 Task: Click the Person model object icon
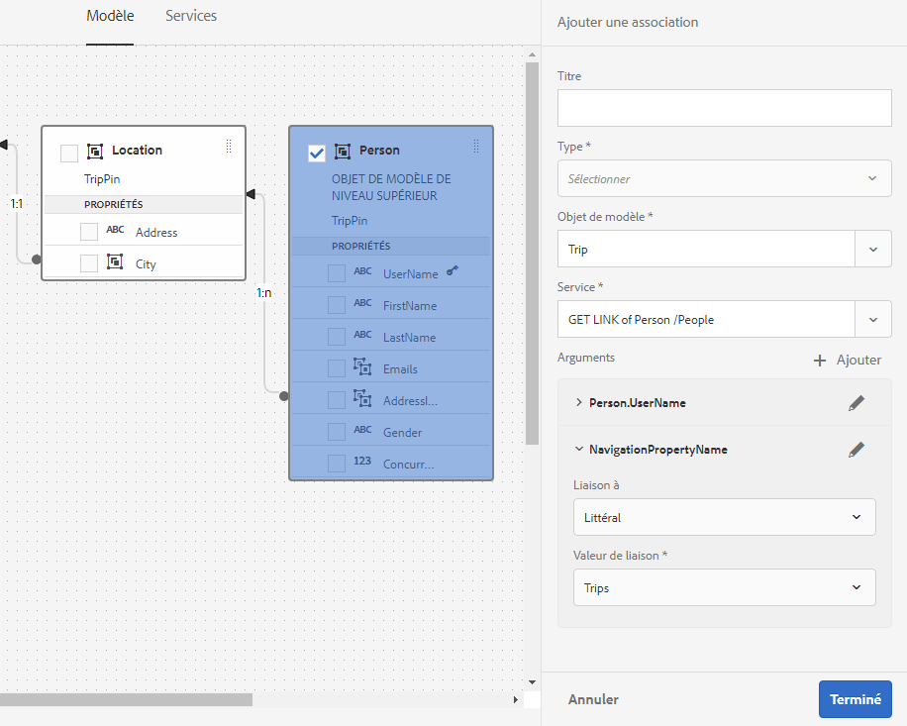[343, 151]
